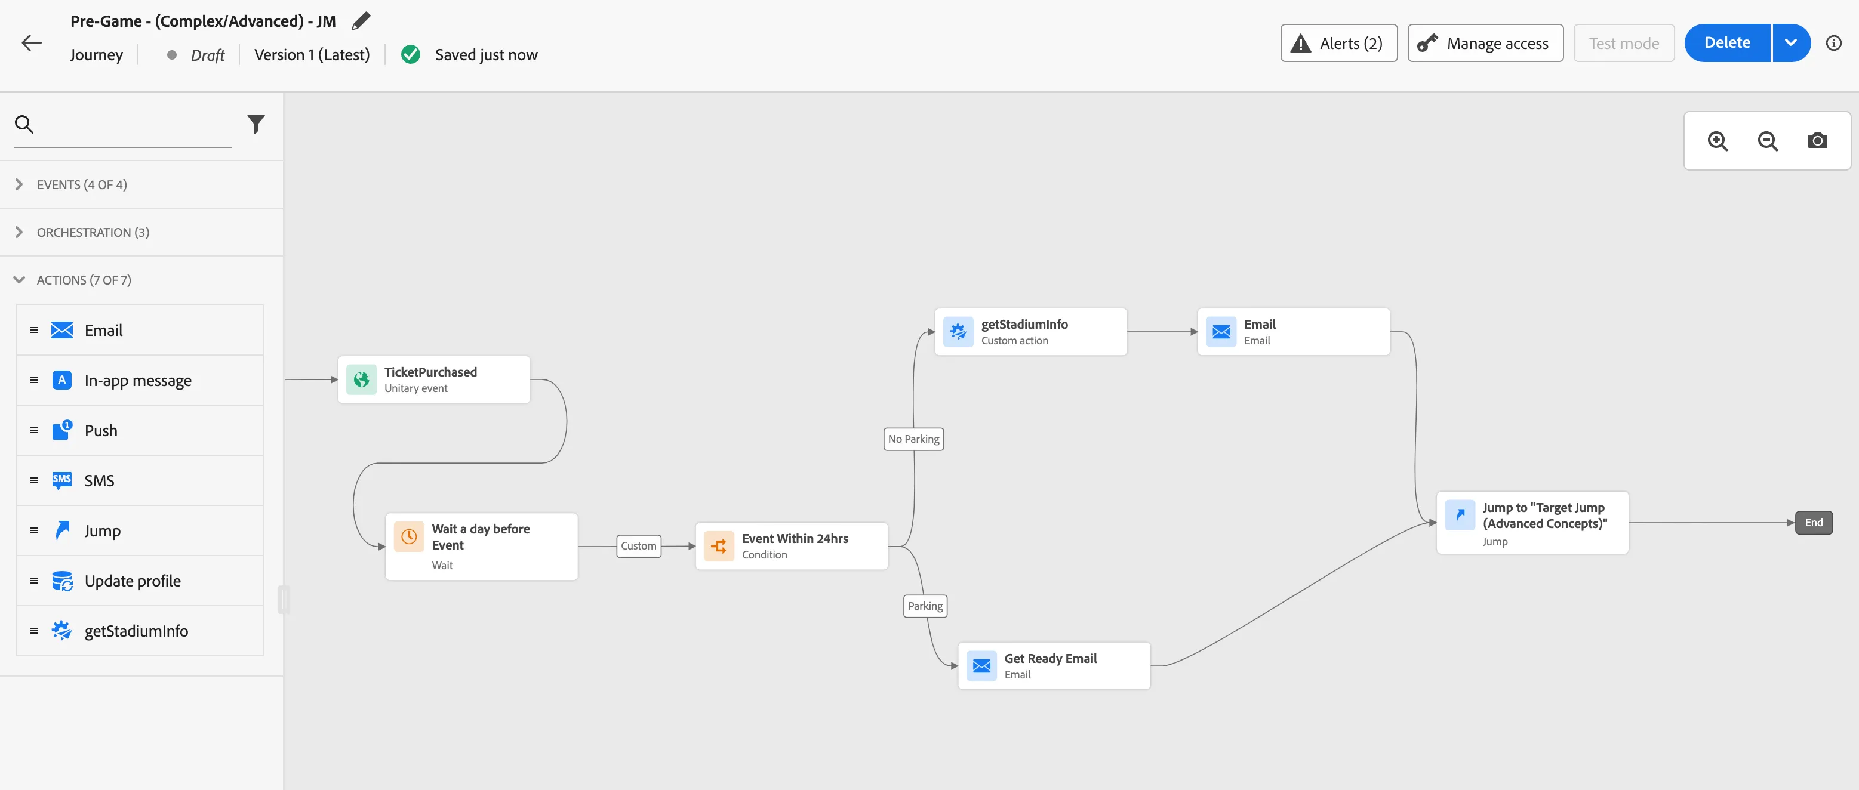Image resolution: width=1859 pixels, height=790 pixels.
Task: Open dropdown arrow next to Delete
Action: (x=1790, y=44)
